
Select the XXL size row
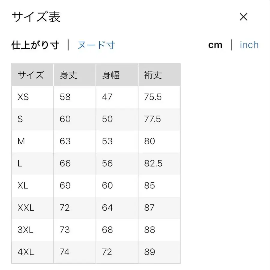click(x=26, y=208)
